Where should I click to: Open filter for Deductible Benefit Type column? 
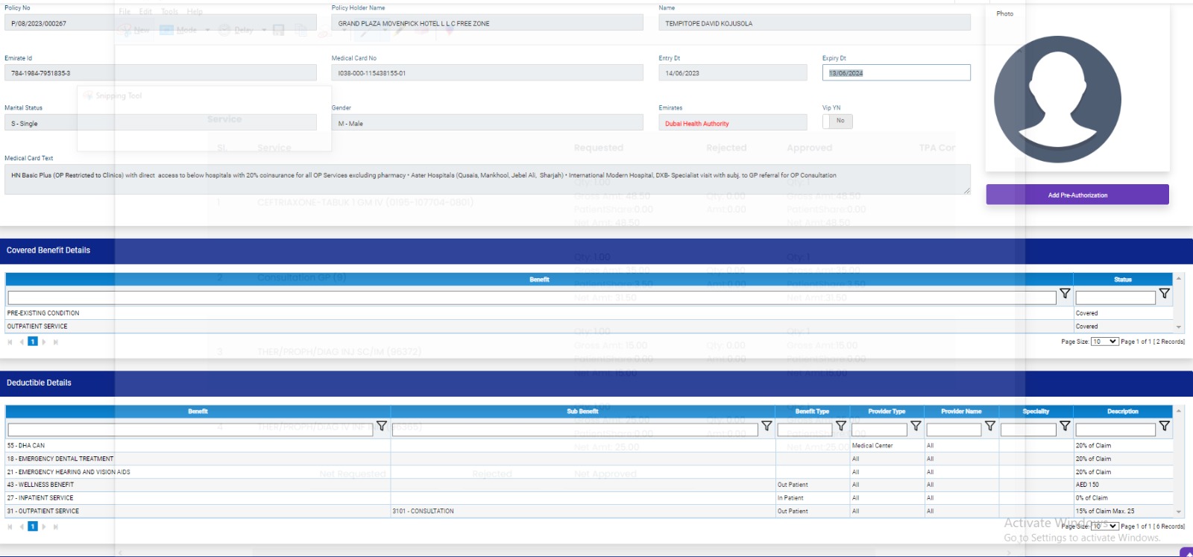click(840, 426)
